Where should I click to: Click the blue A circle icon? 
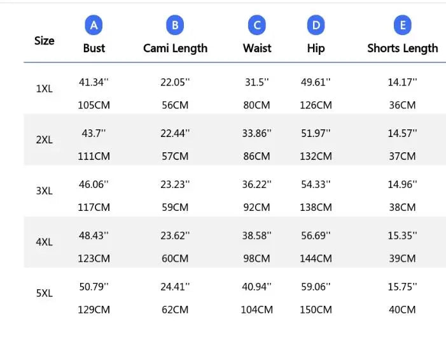[x=94, y=25]
